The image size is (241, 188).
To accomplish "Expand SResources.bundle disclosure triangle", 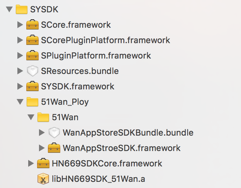I will tap(20, 71).
